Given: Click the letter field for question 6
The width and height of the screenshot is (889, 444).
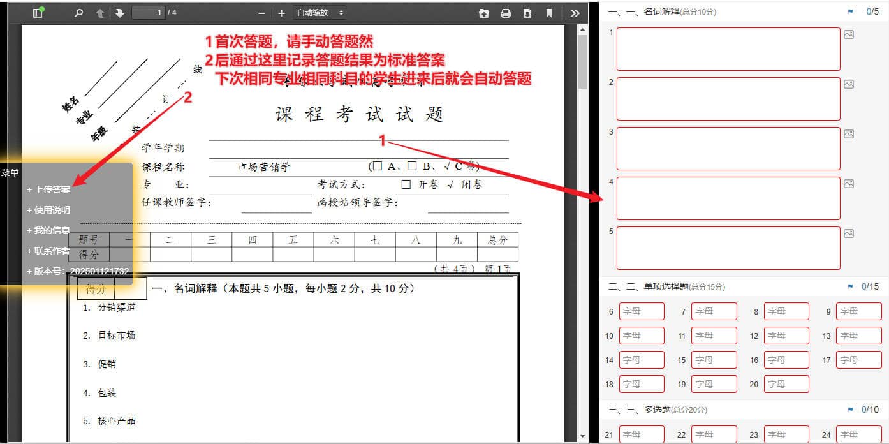Looking at the screenshot, I should point(642,311).
